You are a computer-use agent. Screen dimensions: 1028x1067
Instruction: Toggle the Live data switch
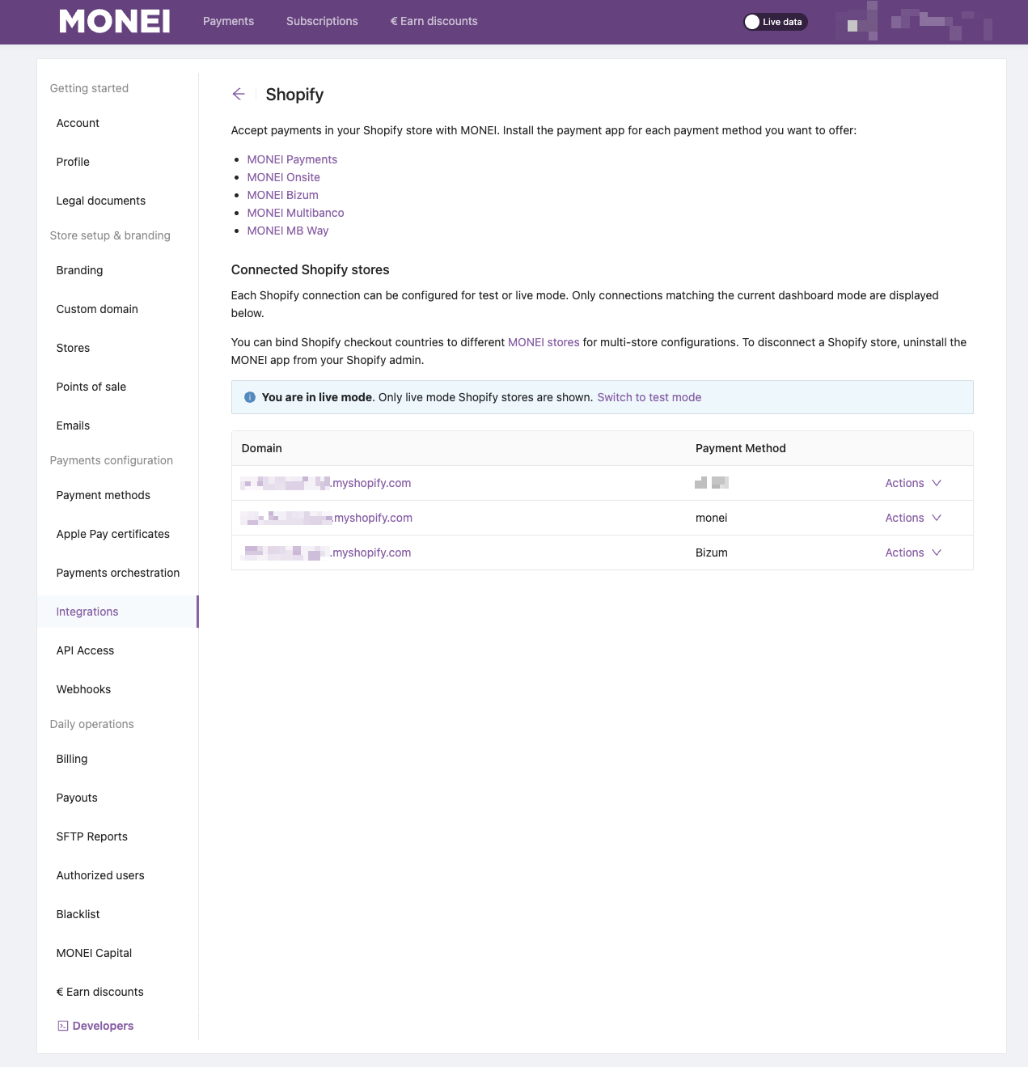tap(774, 22)
